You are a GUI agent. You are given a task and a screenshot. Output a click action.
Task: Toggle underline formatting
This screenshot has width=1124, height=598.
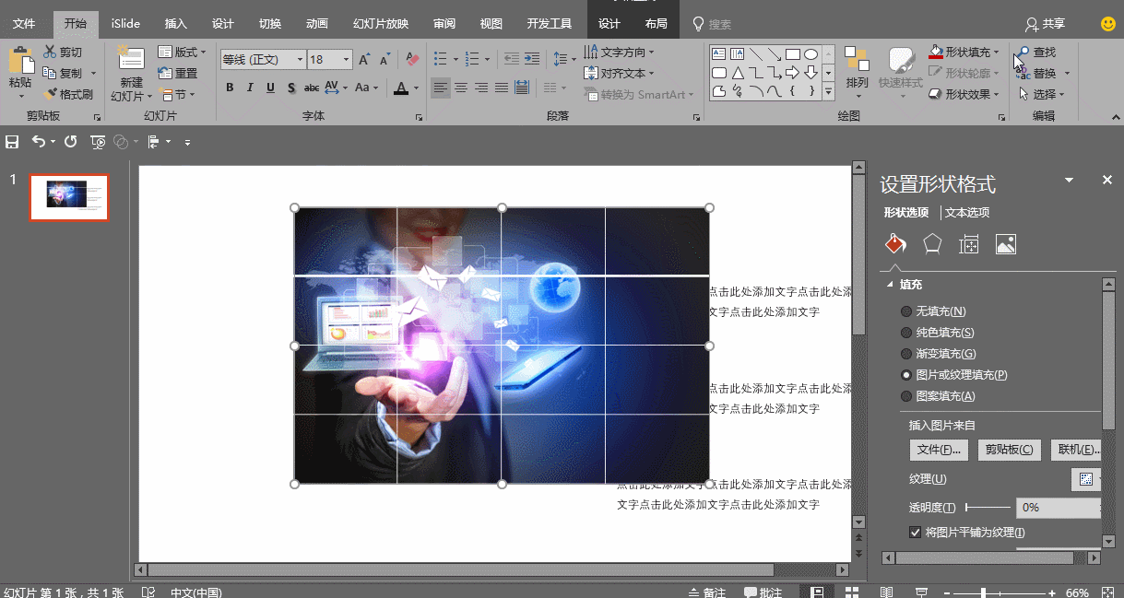[270, 88]
